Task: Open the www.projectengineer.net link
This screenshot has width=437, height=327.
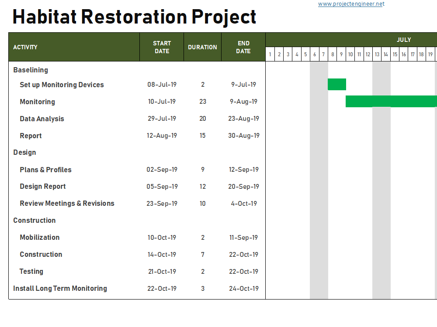Action: 351,4
